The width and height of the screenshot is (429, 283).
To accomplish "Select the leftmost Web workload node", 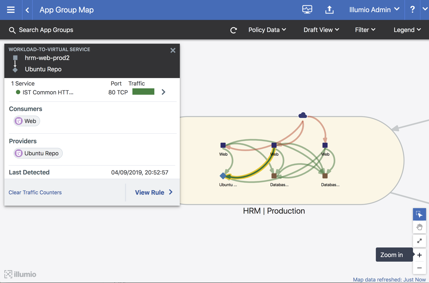I will 223,145.
